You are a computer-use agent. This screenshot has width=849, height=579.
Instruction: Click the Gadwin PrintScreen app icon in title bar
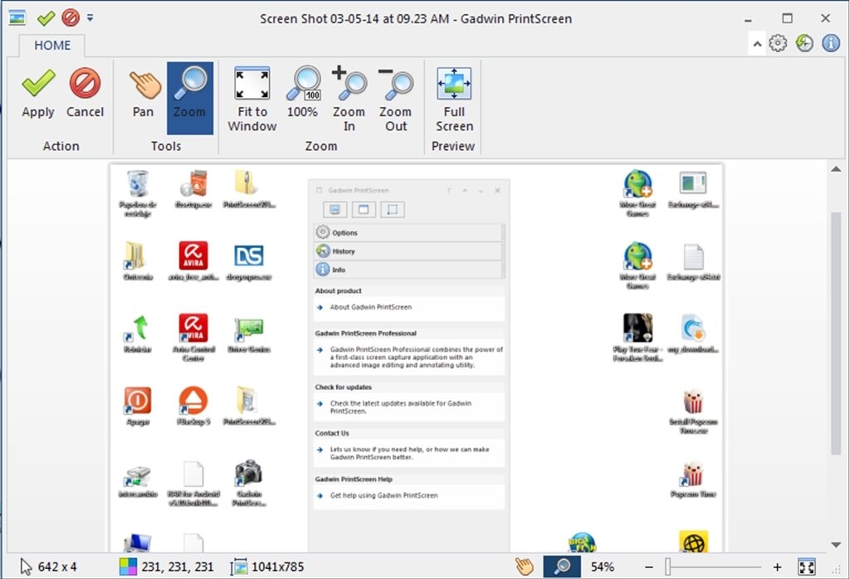coord(17,18)
